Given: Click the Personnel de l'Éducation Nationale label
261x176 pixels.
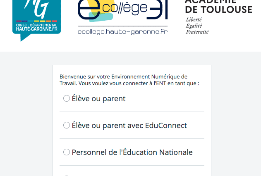Looking at the screenshot, I should point(132,152).
